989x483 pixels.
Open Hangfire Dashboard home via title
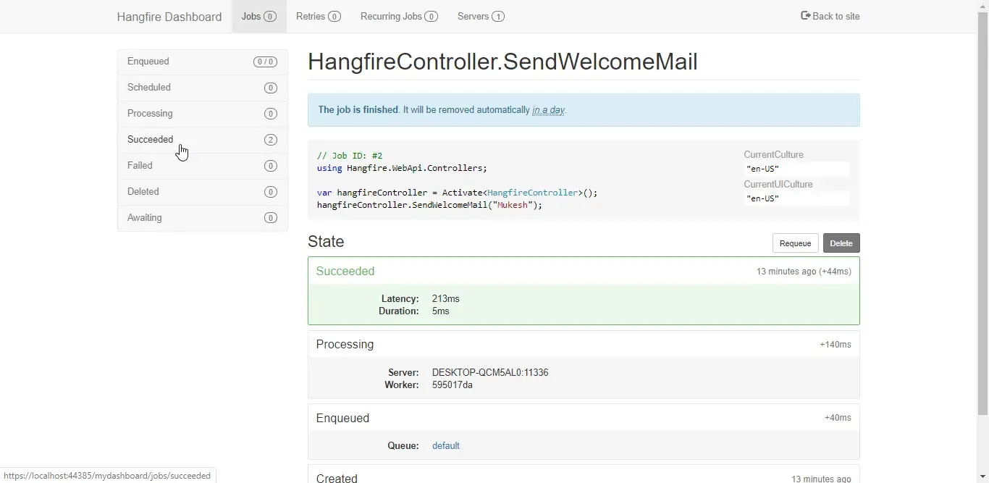[169, 16]
